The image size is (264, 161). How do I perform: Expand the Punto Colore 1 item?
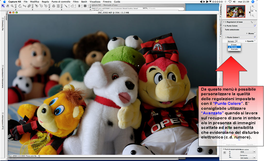coord(226,37)
